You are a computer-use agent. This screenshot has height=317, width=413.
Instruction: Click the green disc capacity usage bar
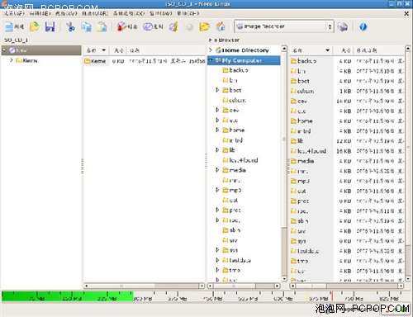(68, 296)
